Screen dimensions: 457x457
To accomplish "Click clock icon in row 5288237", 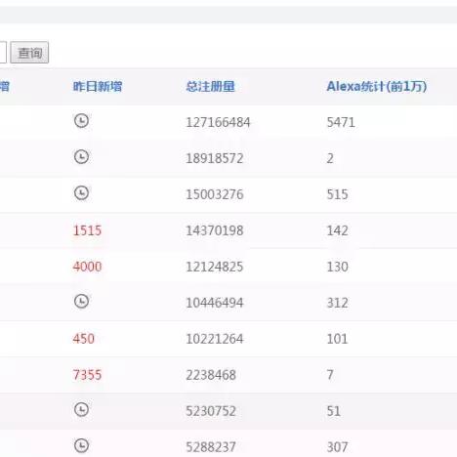I will coord(81,445).
